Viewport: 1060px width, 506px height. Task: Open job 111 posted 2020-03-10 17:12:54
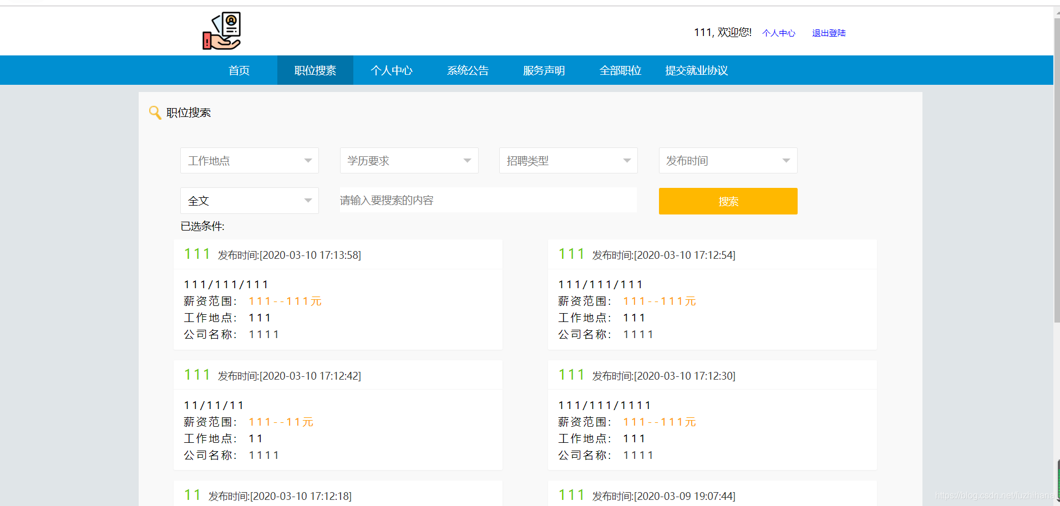[x=571, y=254]
